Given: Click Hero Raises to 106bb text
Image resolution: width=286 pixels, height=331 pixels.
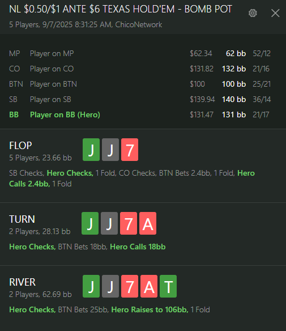Looking at the screenshot, I should (x=150, y=309).
